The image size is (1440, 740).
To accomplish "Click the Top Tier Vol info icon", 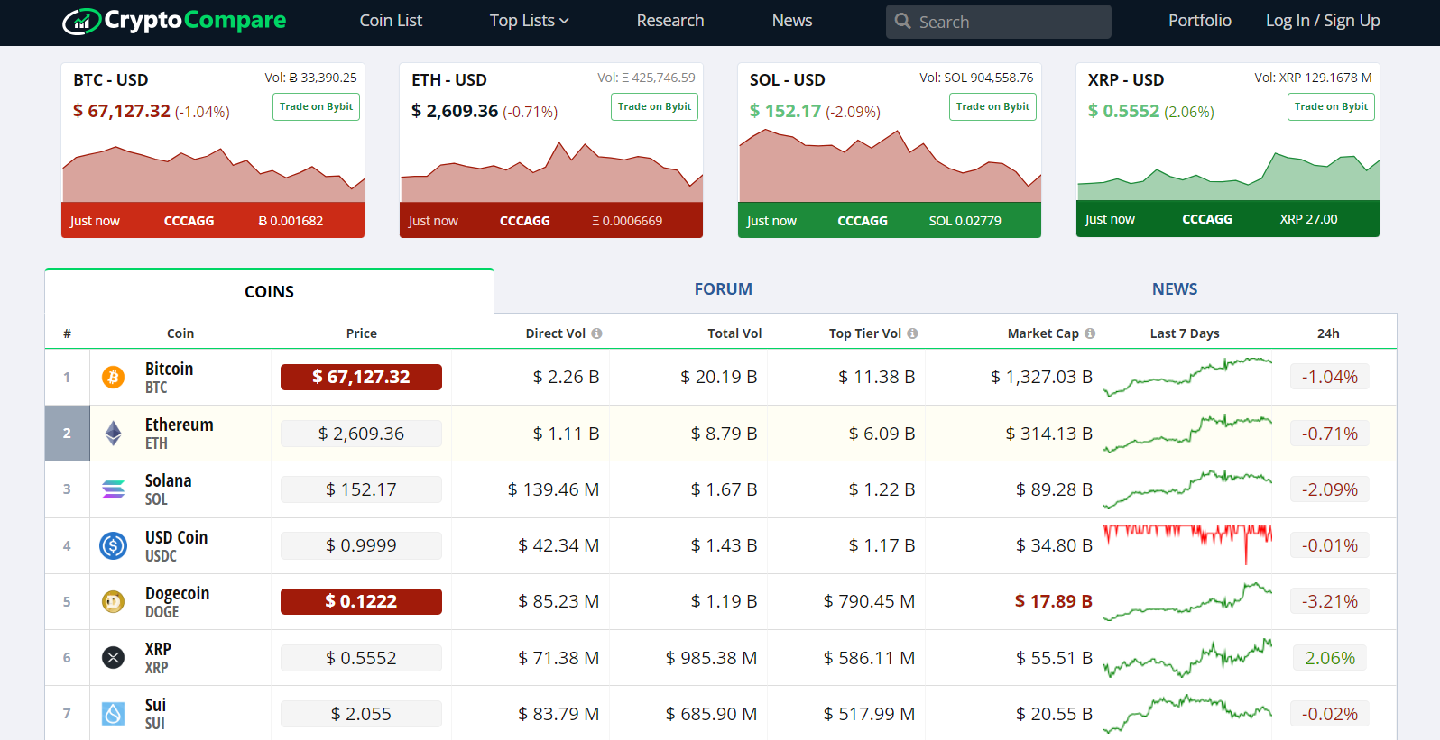I will coord(912,333).
